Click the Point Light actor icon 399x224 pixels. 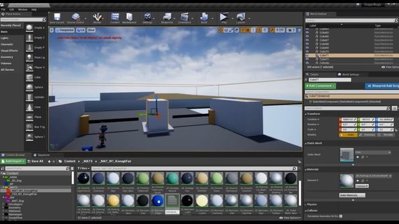pos(29,57)
